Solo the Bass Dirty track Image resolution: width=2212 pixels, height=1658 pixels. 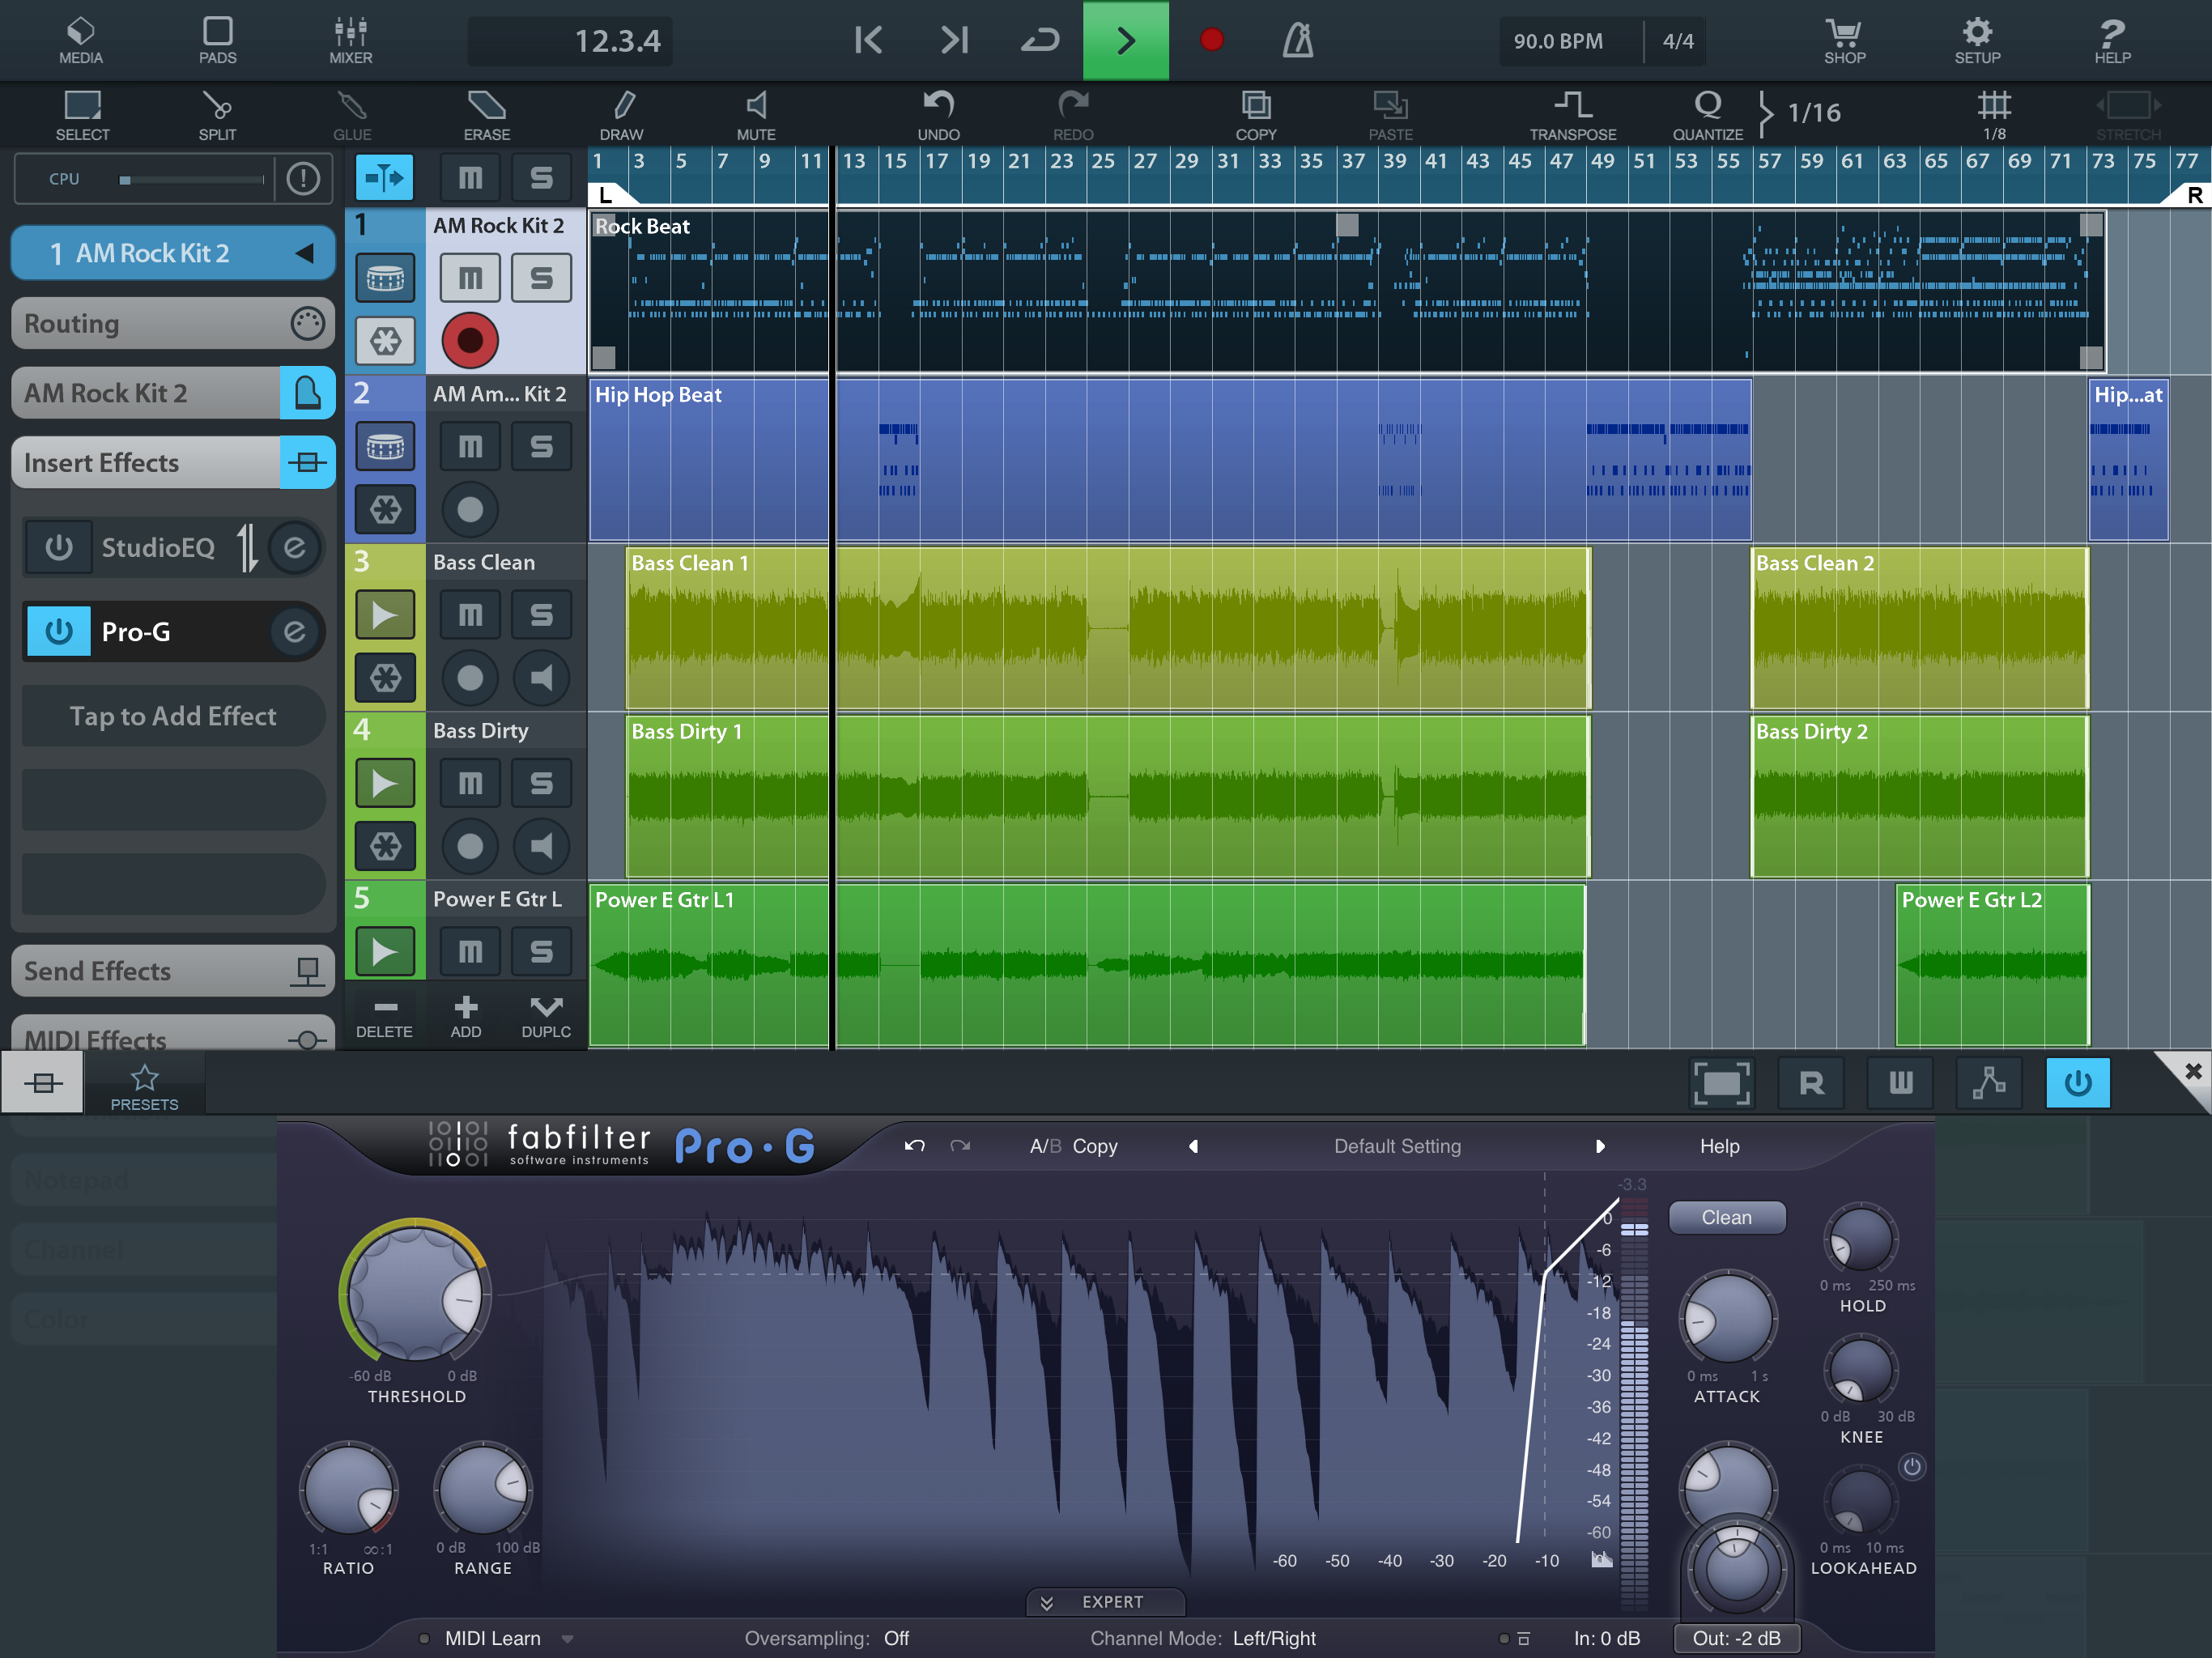540,783
